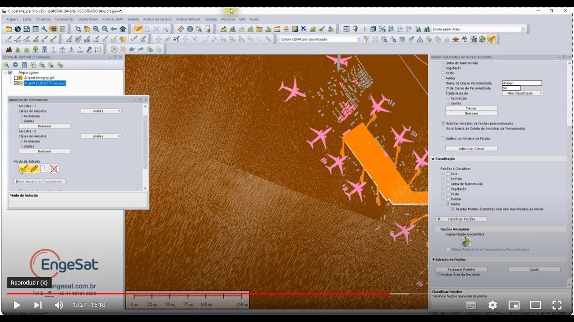Uncheck Habilitar modelos de feições personalizados
The width and height of the screenshot is (574, 322).
443,123
